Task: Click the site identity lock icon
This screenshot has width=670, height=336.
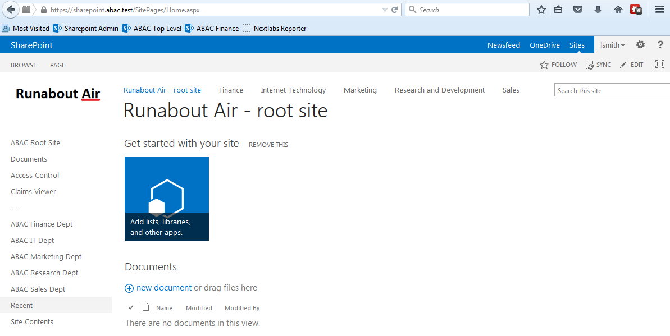Action: (x=43, y=10)
